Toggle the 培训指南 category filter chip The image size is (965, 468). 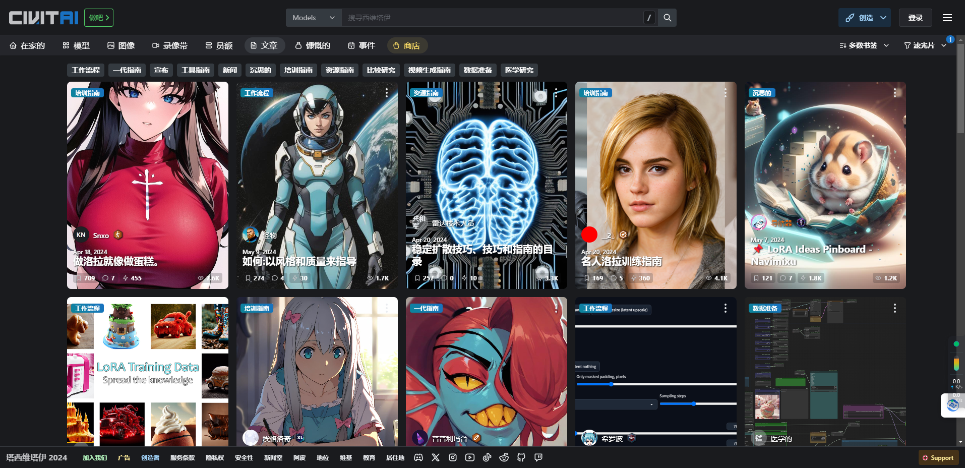coord(298,70)
